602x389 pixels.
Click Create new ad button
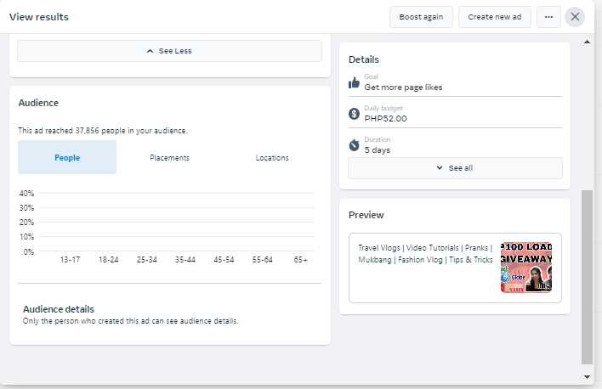coord(495,17)
